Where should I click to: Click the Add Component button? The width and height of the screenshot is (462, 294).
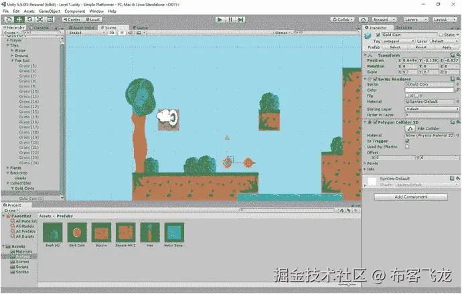(x=410, y=197)
